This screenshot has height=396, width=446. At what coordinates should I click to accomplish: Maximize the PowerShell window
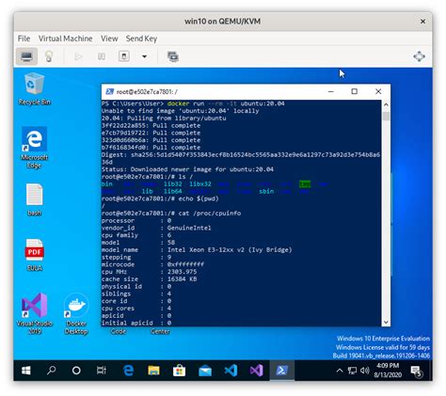(355, 91)
